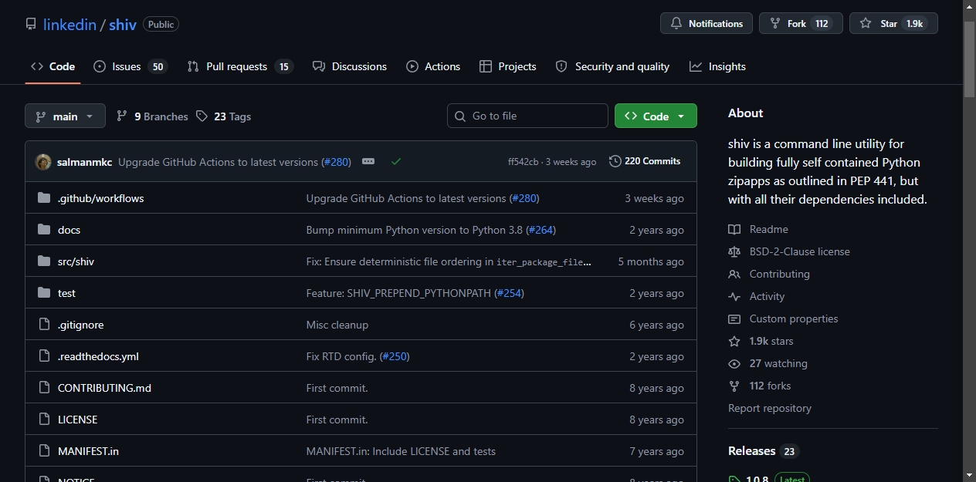The height and width of the screenshot is (482, 976).
Task: Open the src/shiv folder
Action: [x=76, y=261]
